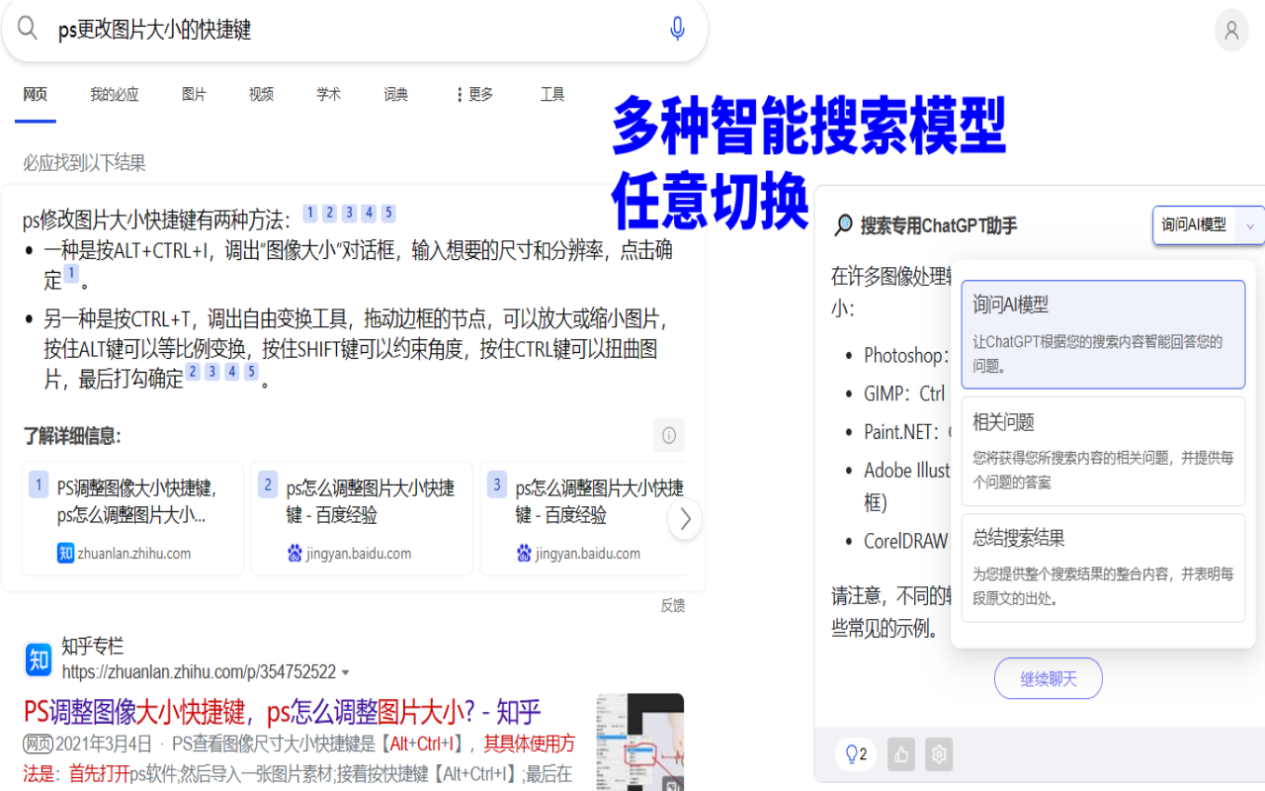The width and height of the screenshot is (1265, 791).
Task: Open the result titled PS调整图像大小快捷键 - 知乎
Action: tap(282, 712)
